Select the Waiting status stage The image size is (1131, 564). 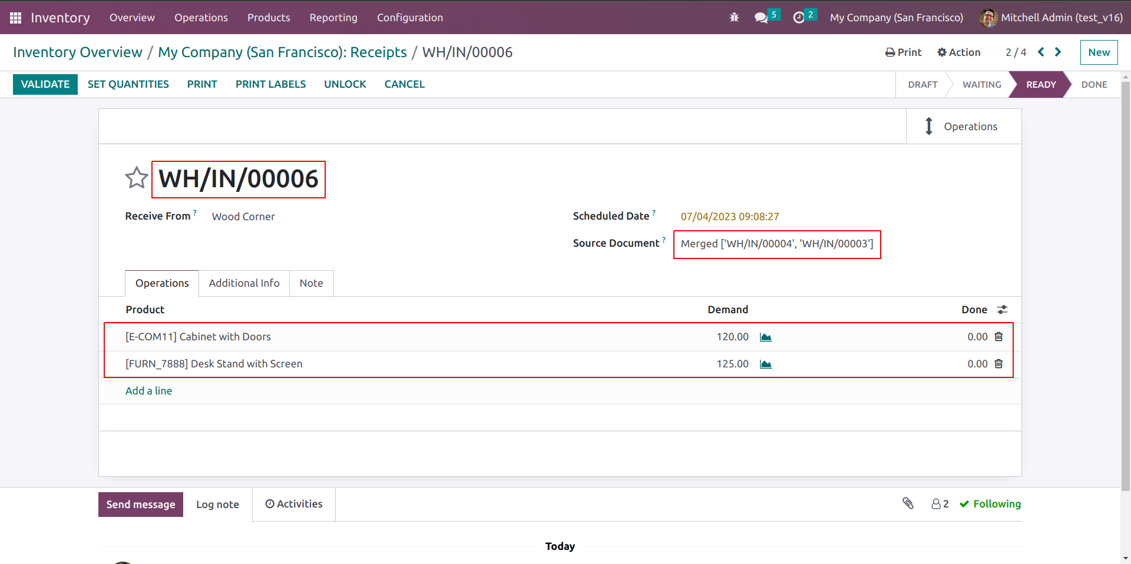click(981, 85)
